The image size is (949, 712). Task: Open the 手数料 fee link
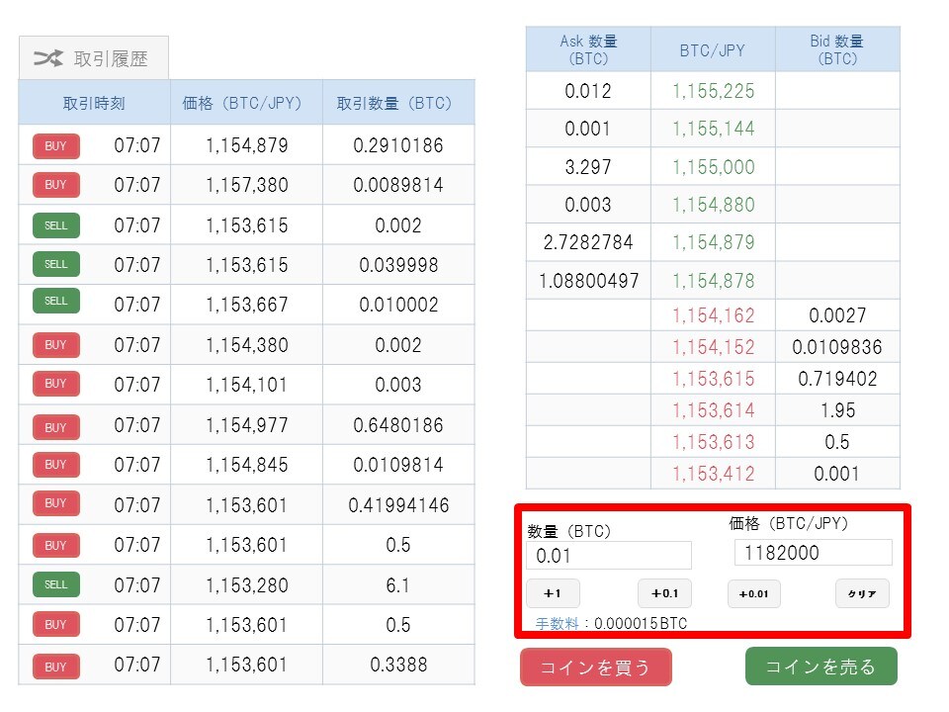tap(557, 624)
